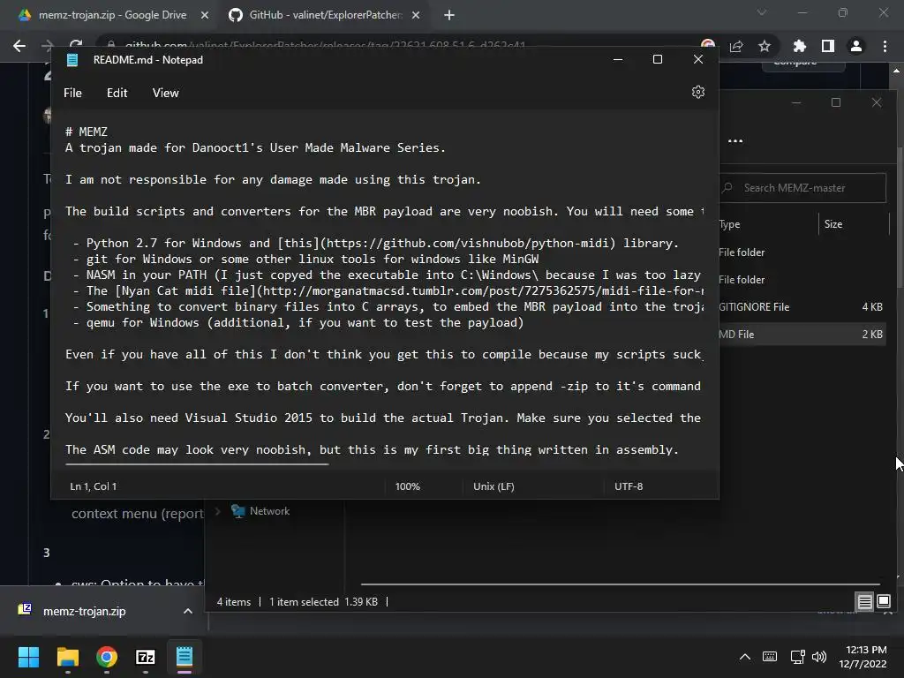Open Chrome tab search dropdown
This screenshot has height=678, width=904.
762,12
